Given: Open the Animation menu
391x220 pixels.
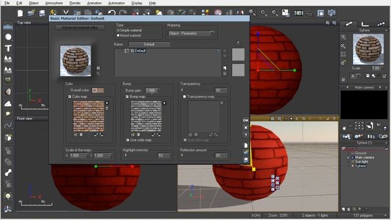Looking at the screenshot, I should point(94,3).
